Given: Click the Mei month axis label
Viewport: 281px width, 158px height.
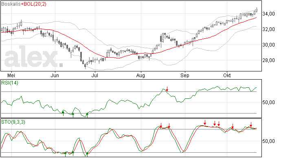Looking at the screenshot, I should coord(11,75).
